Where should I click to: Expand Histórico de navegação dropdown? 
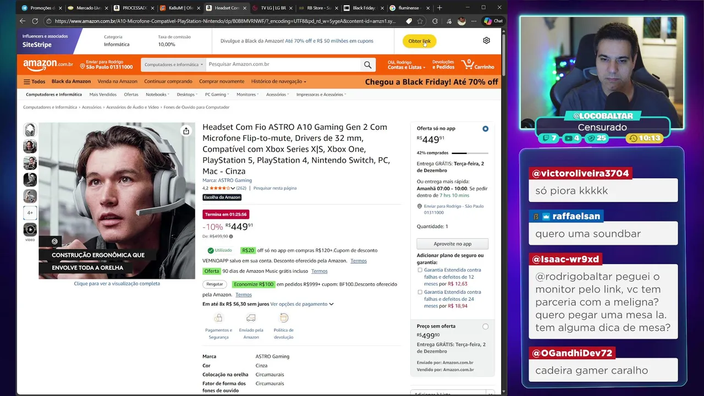pos(278,81)
